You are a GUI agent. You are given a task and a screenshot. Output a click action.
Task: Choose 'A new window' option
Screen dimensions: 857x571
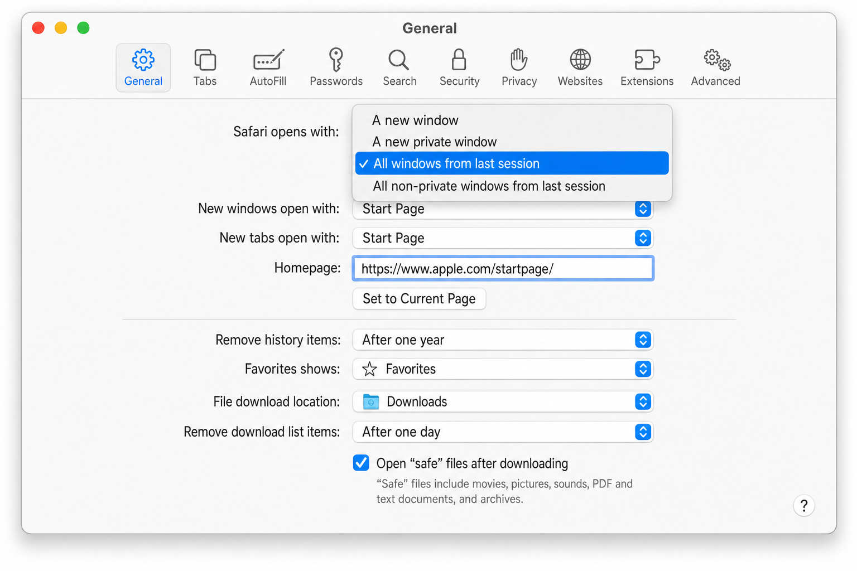point(512,120)
